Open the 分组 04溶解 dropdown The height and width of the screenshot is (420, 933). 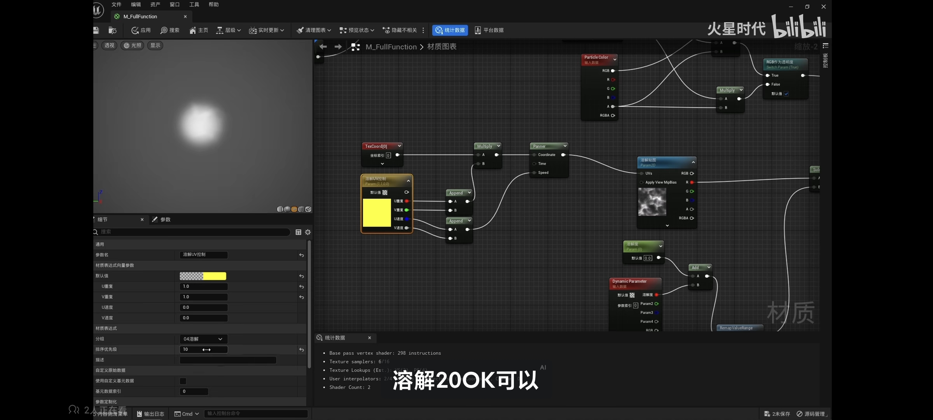coord(203,339)
